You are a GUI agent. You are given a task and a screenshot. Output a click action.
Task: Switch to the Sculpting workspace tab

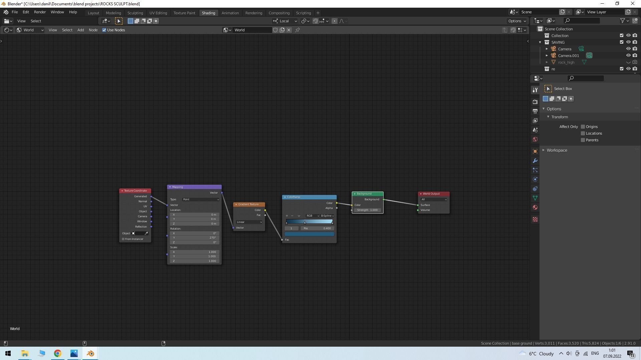click(135, 13)
